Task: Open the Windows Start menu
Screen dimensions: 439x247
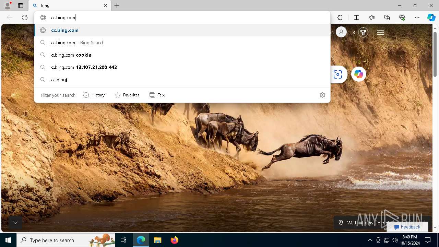Action: click(8, 240)
